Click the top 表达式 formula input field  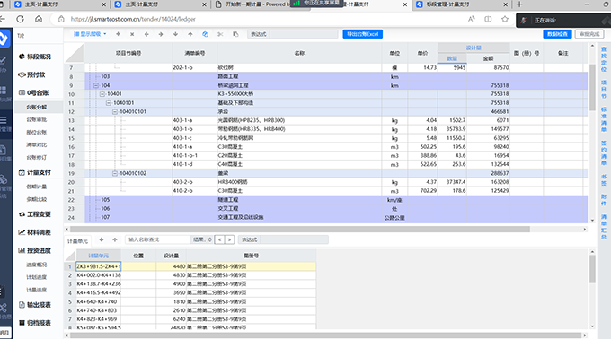coord(304,34)
